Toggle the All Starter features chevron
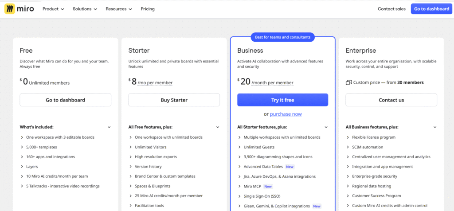Screen dimensions: 454x211 [x=326, y=127]
